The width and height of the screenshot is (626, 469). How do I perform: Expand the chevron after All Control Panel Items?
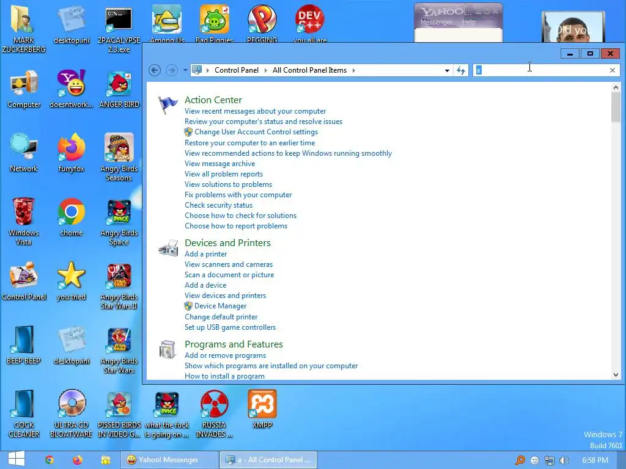click(353, 70)
